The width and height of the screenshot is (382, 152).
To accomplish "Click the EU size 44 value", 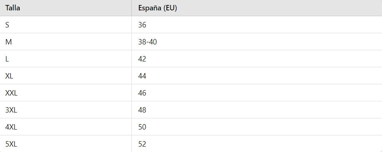I will pyautogui.click(x=142, y=76).
